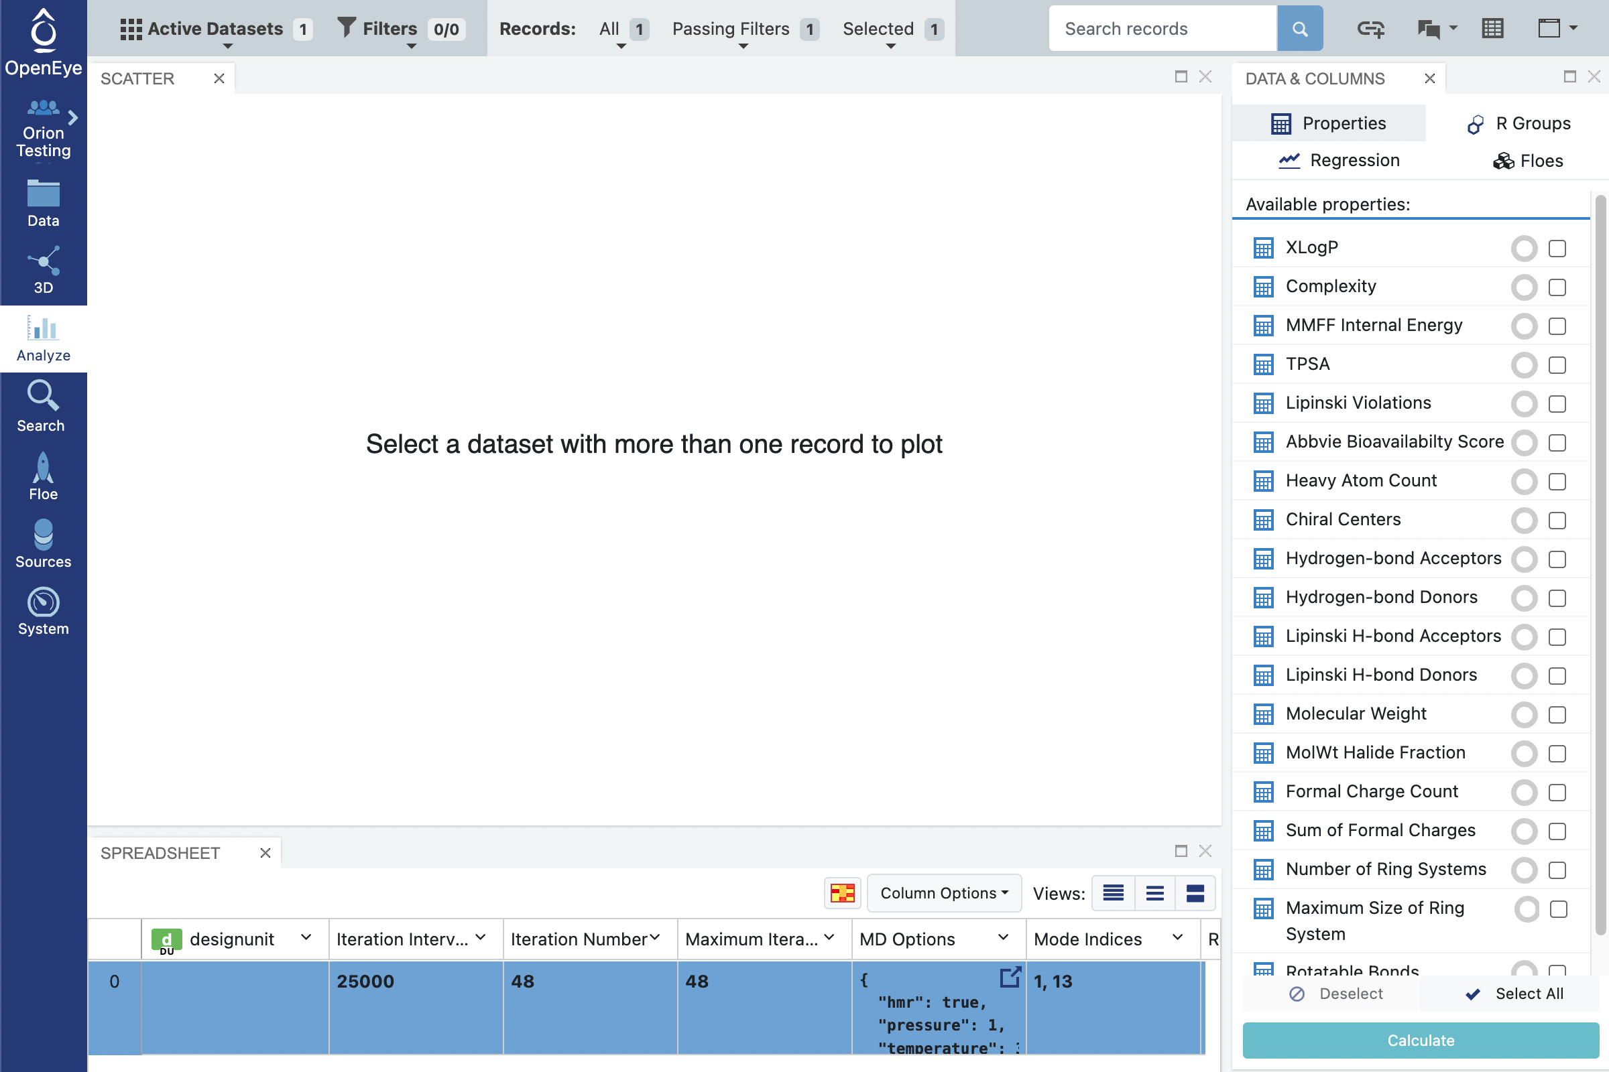Enable the Molecular Weight checkbox

tap(1557, 714)
